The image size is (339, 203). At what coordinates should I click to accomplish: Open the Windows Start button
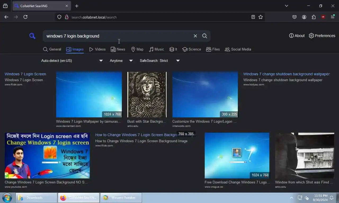pyautogui.click(x=7, y=198)
